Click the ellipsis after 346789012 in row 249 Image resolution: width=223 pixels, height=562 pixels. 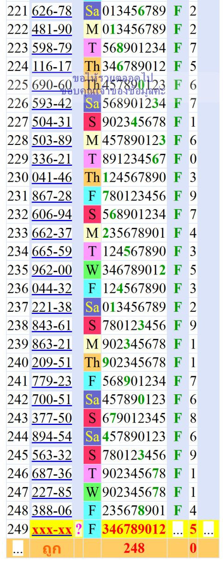tap(177, 529)
